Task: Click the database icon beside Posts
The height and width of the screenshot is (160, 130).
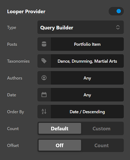Action: (x=44, y=44)
